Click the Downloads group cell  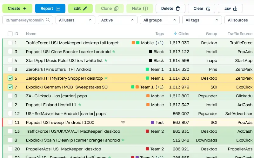point(207,140)
